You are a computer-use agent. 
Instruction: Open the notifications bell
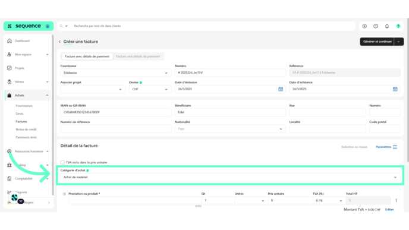387,26
